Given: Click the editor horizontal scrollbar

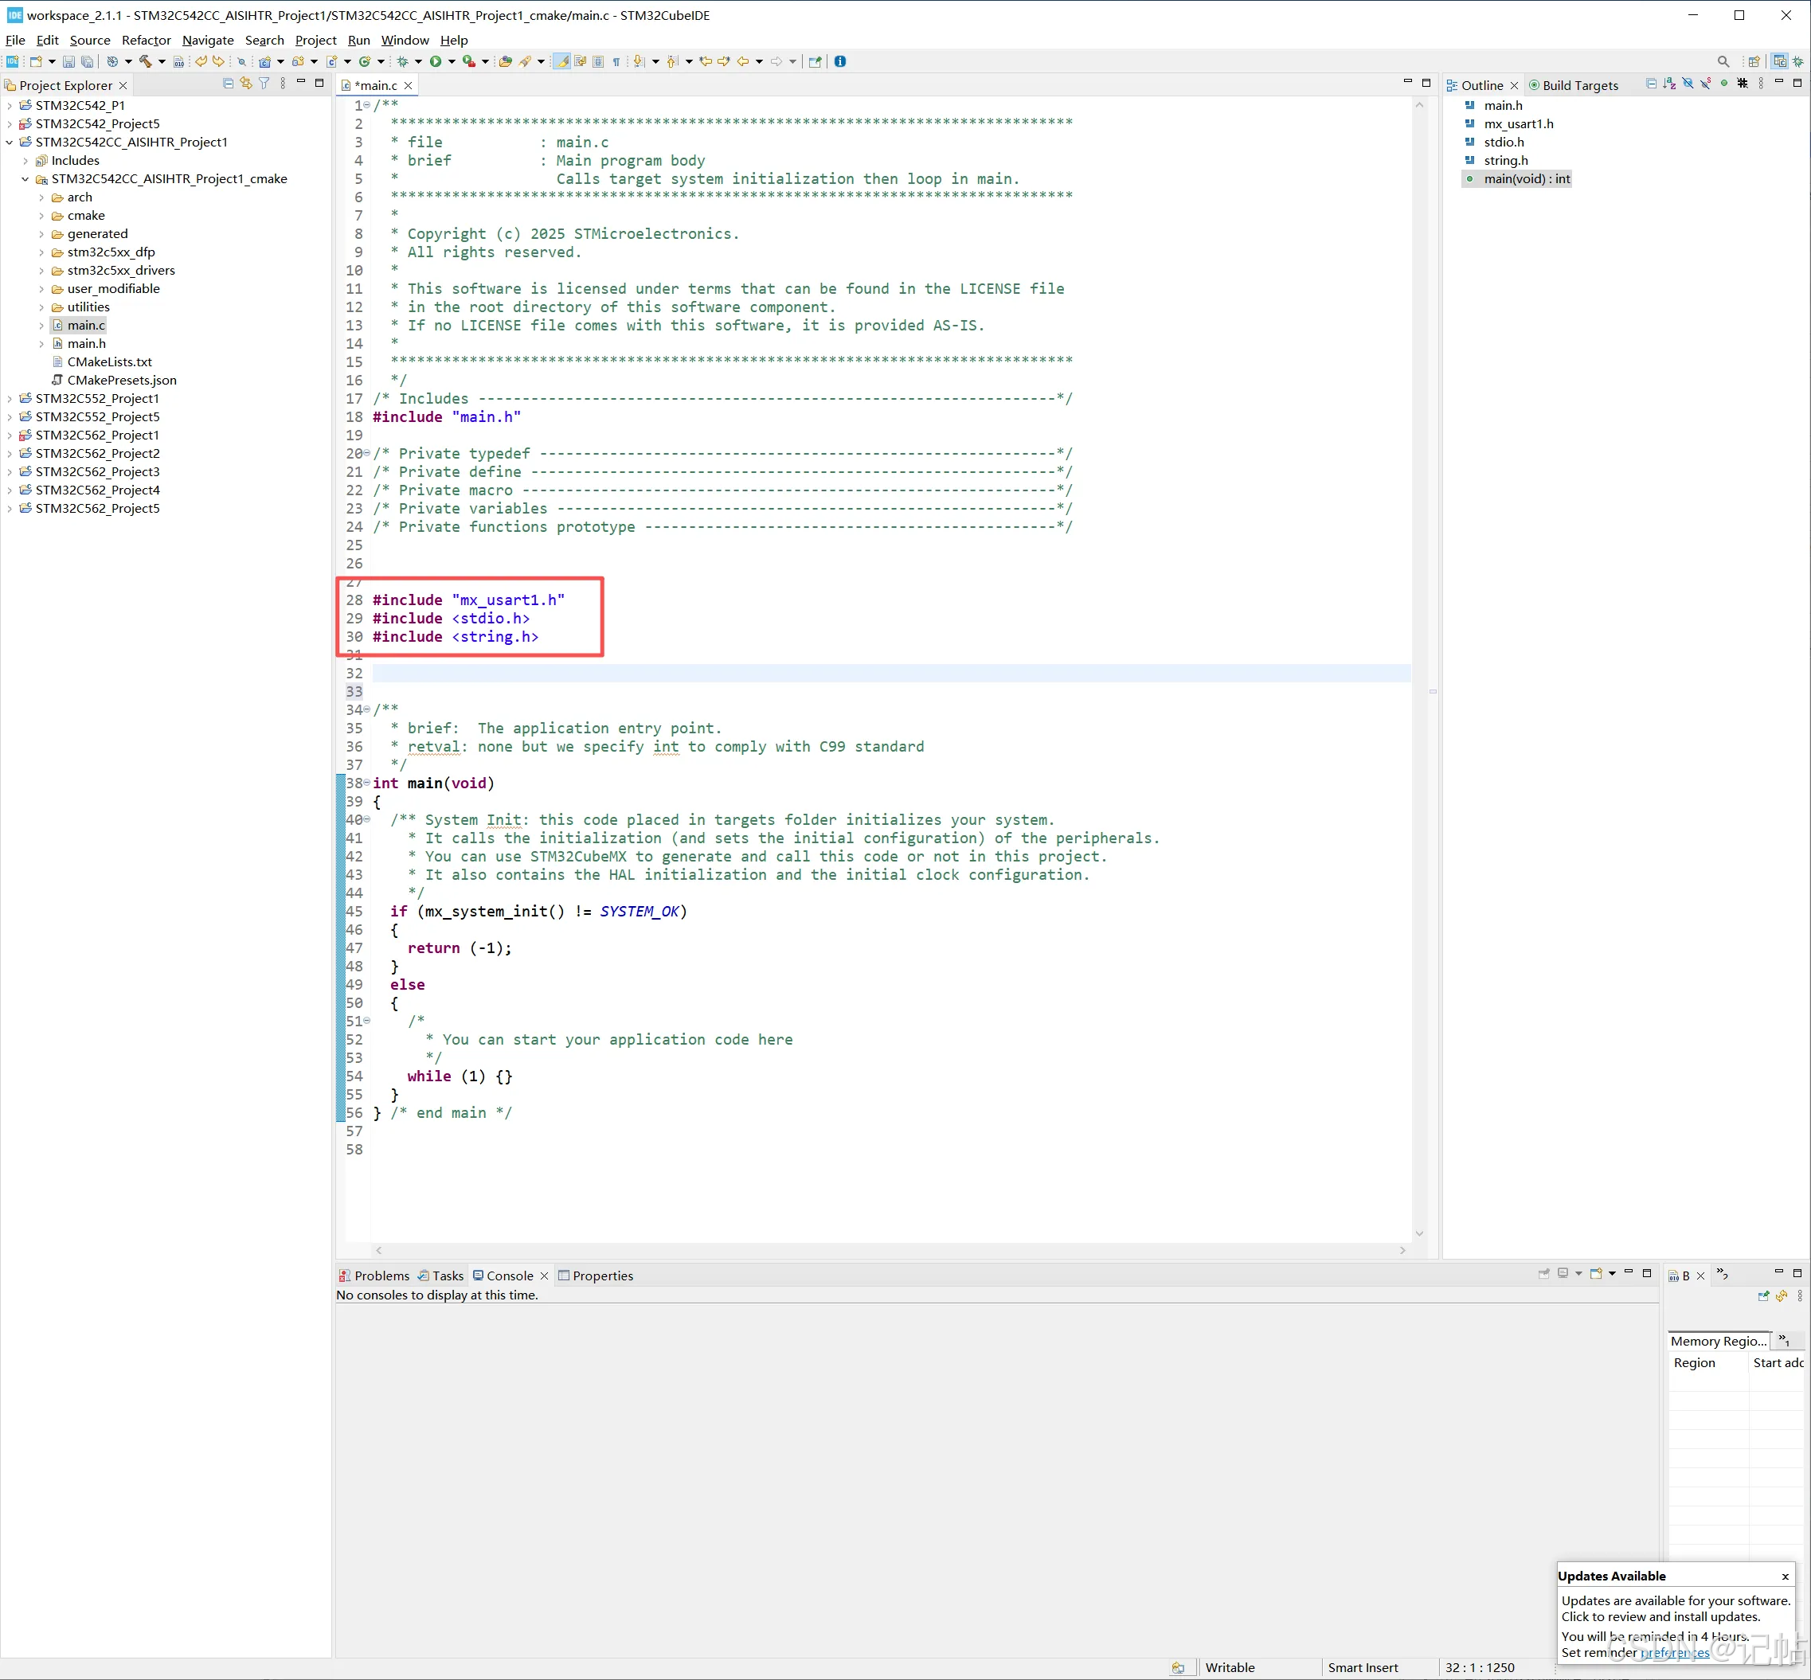Looking at the screenshot, I should click(x=890, y=1250).
